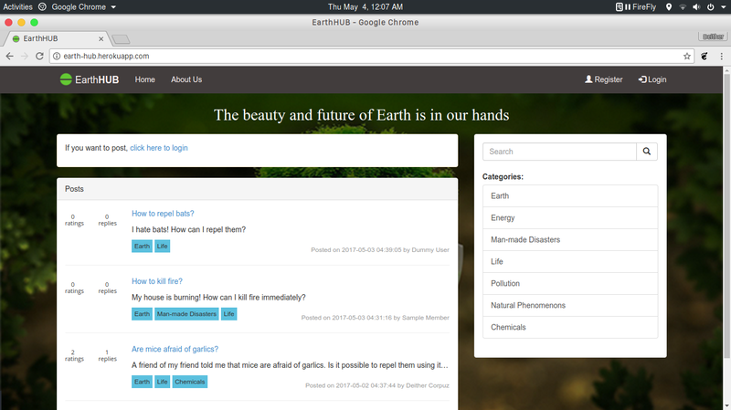The width and height of the screenshot is (731, 410).
Task: Click the browser extension icon beside star
Action: point(704,56)
